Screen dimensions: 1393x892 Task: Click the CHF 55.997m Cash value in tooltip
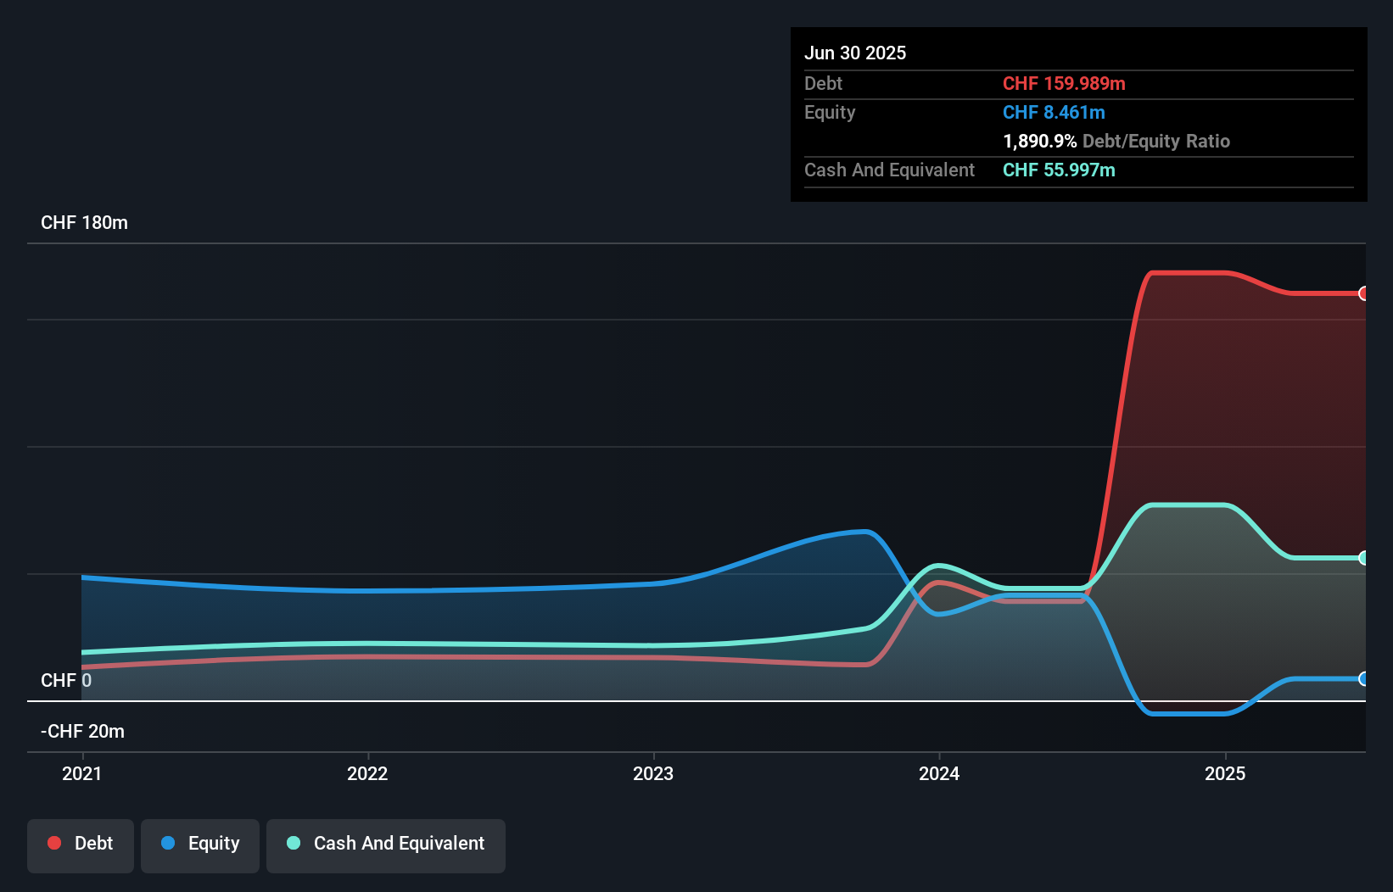(1059, 170)
